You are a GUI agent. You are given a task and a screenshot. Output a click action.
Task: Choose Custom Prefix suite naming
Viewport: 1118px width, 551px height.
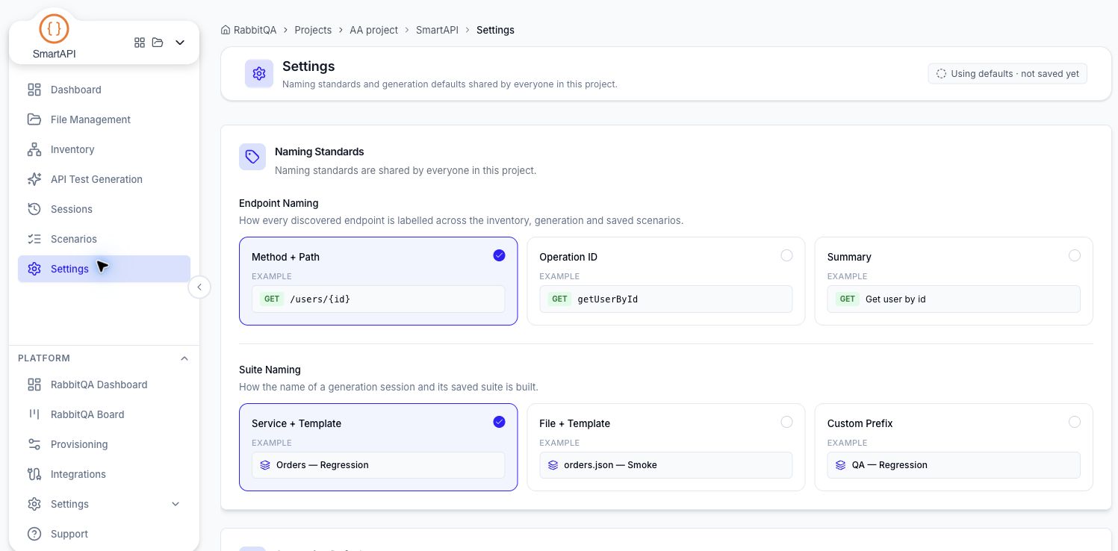954,447
